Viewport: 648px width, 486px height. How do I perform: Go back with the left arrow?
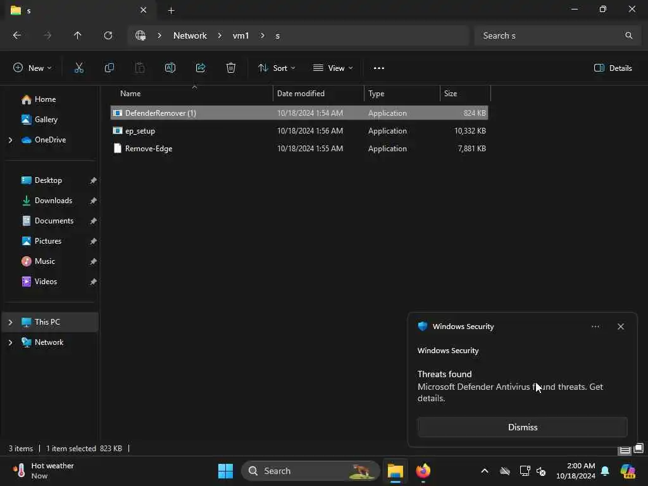[17, 35]
